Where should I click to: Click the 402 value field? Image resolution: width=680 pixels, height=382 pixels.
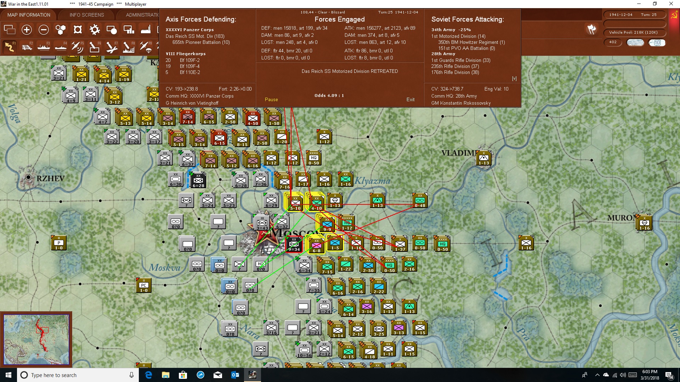[613, 42]
